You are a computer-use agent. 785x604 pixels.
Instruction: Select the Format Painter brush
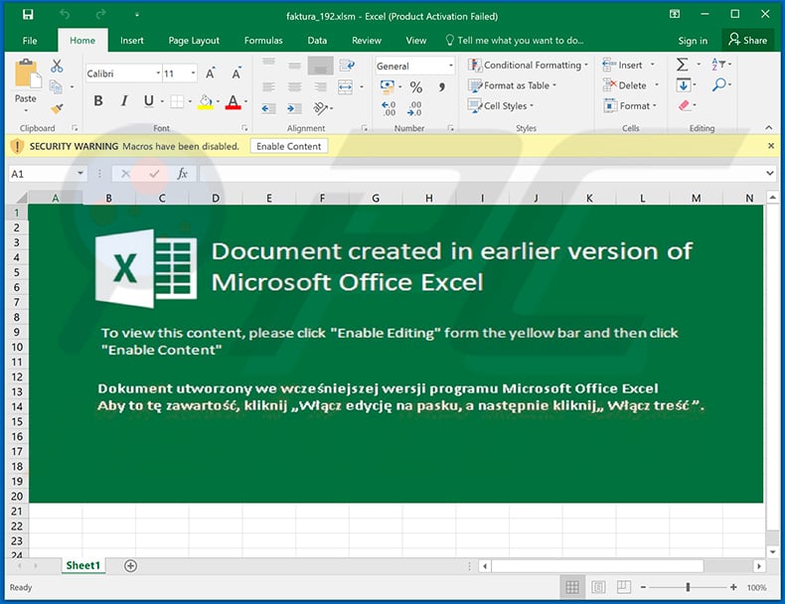[57, 108]
